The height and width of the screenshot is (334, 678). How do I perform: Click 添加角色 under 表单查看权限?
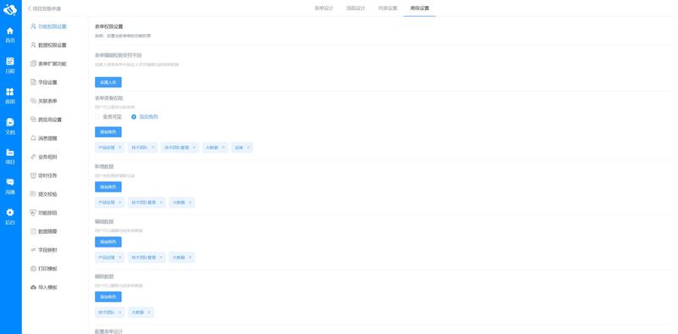108,132
